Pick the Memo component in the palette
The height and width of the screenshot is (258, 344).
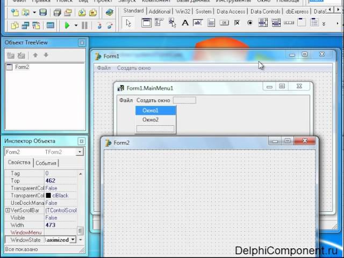click(211, 23)
